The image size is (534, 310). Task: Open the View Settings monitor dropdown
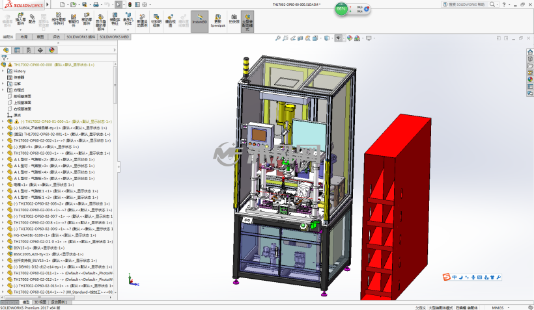click(374, 38)
